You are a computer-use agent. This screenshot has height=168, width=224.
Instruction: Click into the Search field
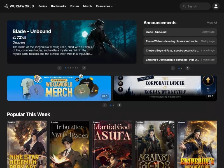[x=195, y=6]
